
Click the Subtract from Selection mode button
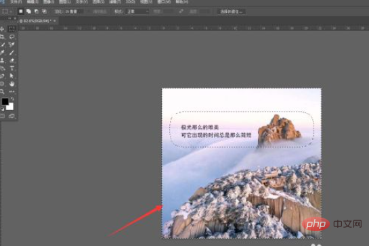click(37, 11)
